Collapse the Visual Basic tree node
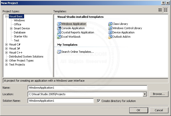 point(7,17)
